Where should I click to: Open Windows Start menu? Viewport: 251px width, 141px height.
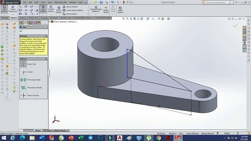[x=4, y=138]
